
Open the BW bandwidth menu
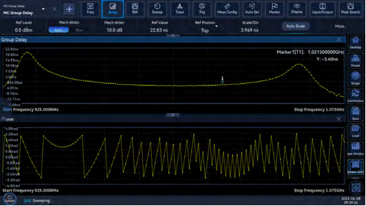tap(135, 9)
